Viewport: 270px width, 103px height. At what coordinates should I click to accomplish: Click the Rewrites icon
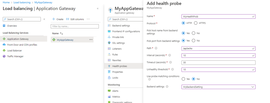click(109, 60)
